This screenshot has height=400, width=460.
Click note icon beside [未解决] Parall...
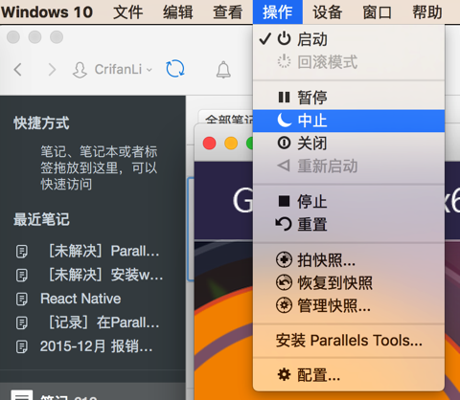click(21, 252)
